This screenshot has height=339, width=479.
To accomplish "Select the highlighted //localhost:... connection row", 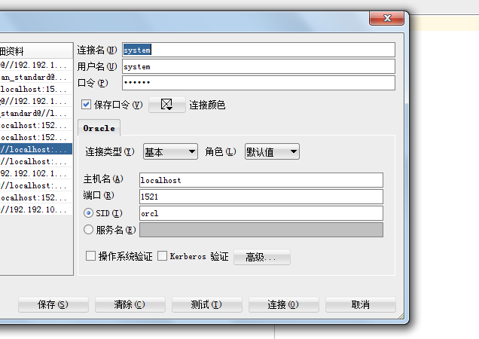I will 36,149.
